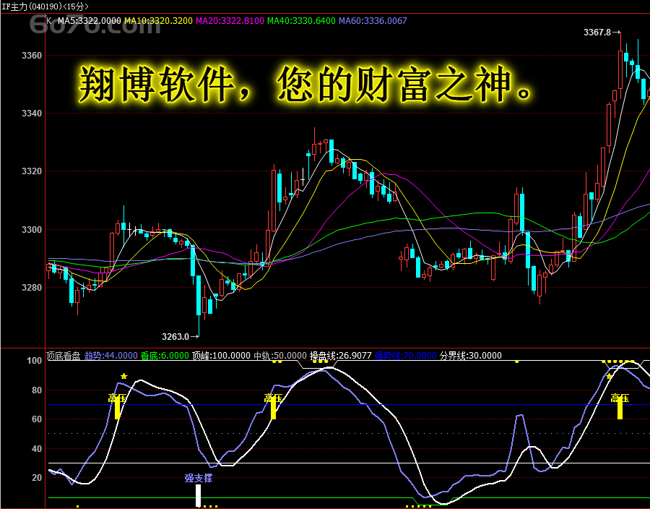Open the 顶底看盘 indicator name

[63, 356]
